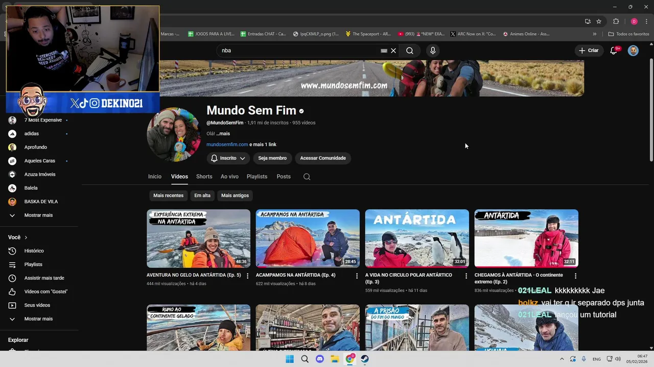Screen dimensions: 654x367
Task: Filter by Em alta
Action: pos(202,195)
